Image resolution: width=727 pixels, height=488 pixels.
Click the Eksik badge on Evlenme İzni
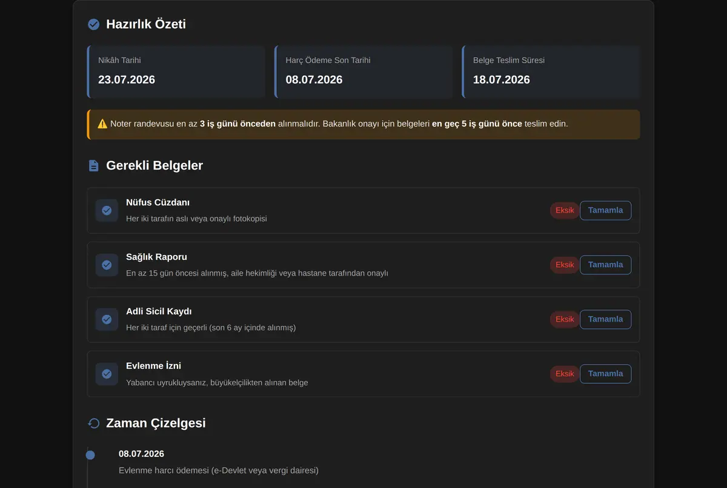pyautogui.click(x=565, y=374)
